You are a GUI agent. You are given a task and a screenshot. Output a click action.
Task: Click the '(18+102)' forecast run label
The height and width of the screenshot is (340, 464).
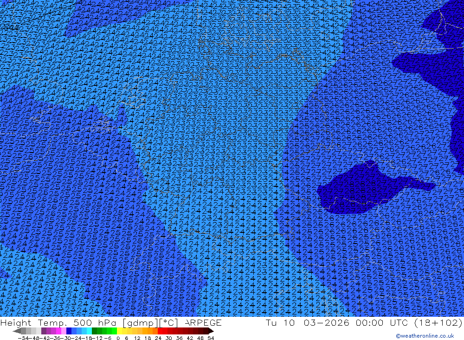pos(438,322)
